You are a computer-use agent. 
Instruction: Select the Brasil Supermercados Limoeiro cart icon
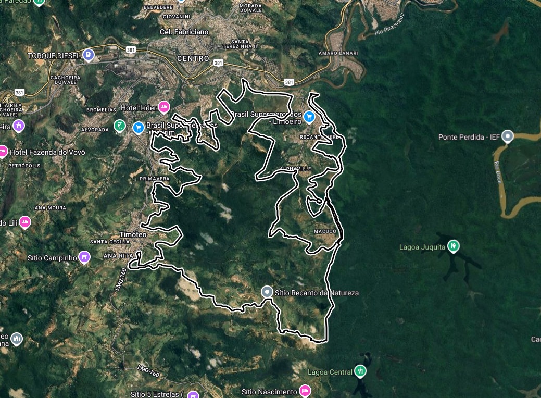309,117
